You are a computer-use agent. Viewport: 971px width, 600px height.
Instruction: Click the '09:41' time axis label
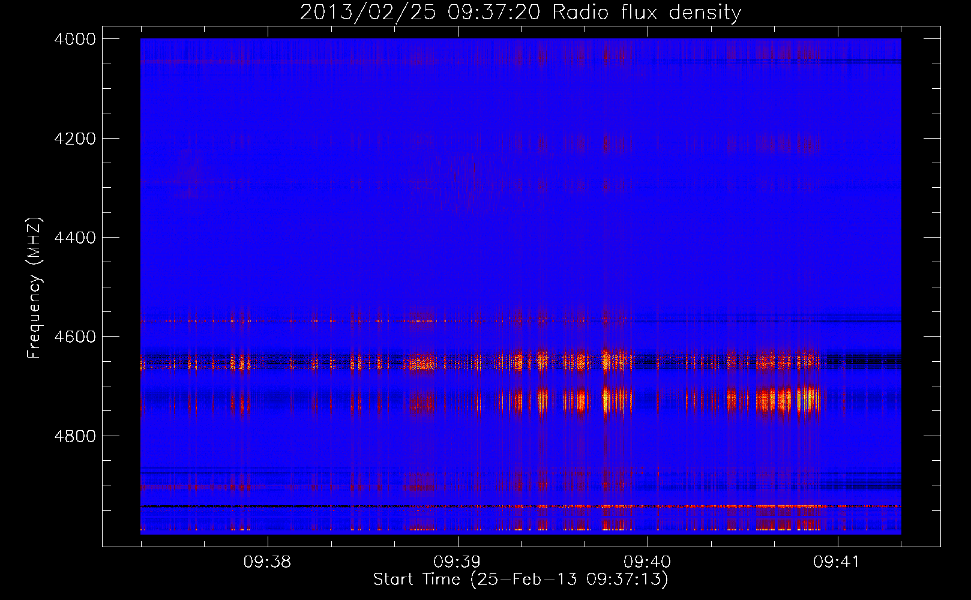pos(837,562)
